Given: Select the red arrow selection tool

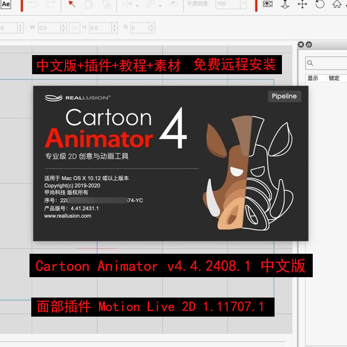Looking at the screenshot, I should (72, 4).
